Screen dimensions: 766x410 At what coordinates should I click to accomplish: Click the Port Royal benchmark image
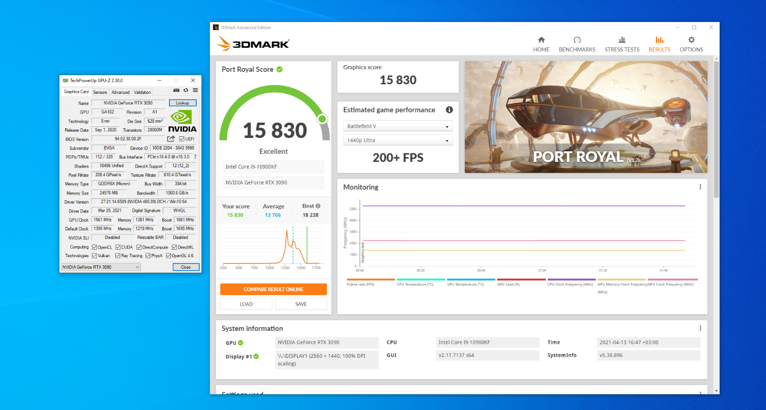586,117
